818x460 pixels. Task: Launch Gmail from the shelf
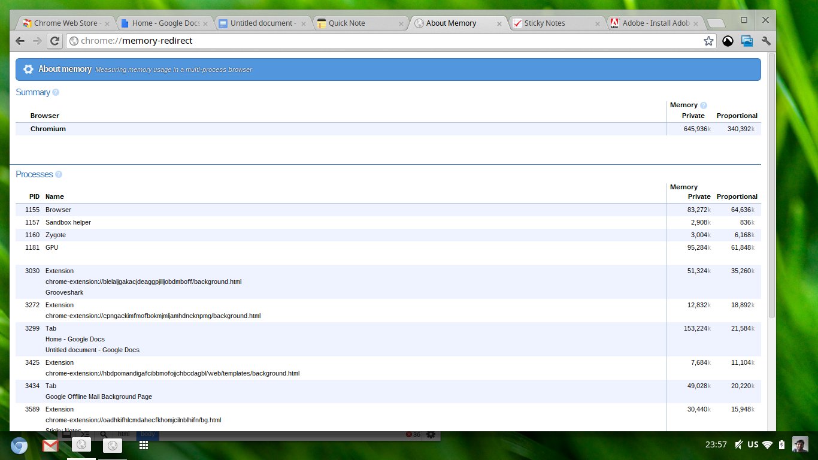[x=50, y=445]
